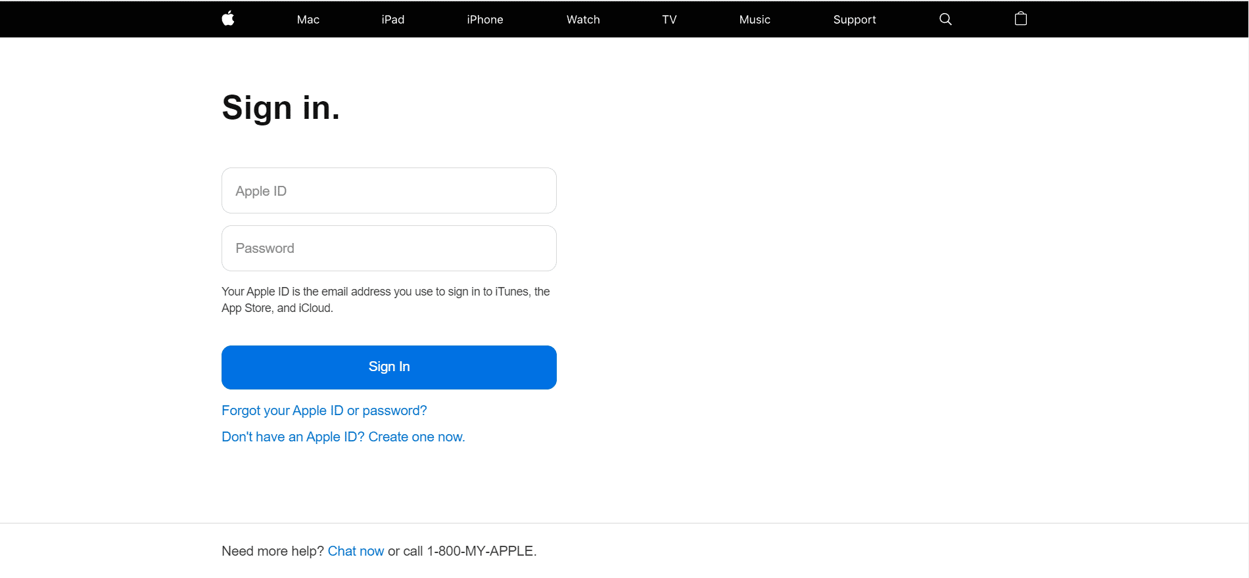Screen dimensions: 1249x578
Task: Choose Music from the navigation bar
Action: [754, 20]
